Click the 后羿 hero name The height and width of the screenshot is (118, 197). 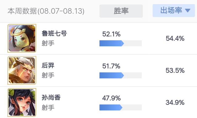(x=48, y=66)
